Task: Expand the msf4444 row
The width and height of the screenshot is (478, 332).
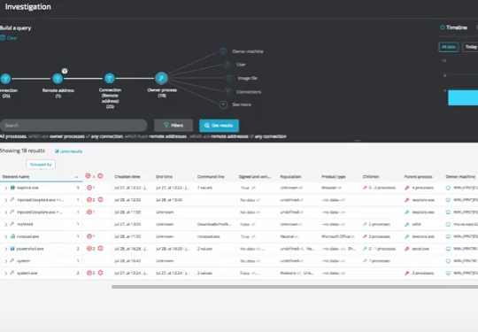Action: [6, 224]
